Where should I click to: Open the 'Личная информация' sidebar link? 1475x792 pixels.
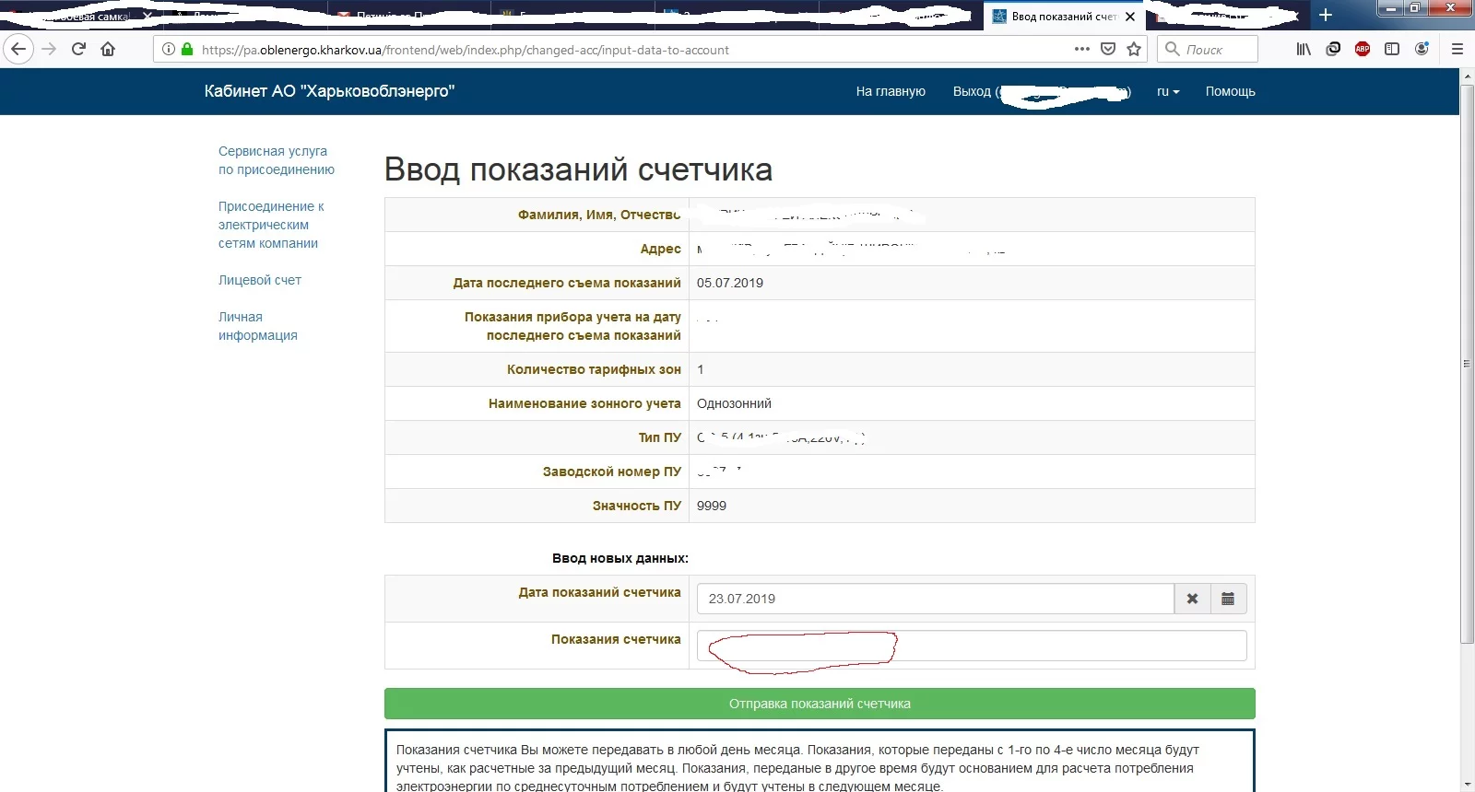(x=258, y=326)
